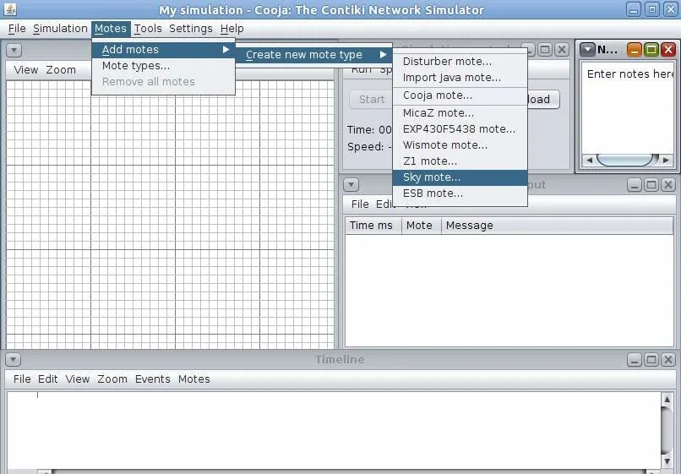Click Timeline vertical scrollbar down arrow
The width and height of the screenshot is (681, 474).
pyautogui.click(x=667, y=461)
